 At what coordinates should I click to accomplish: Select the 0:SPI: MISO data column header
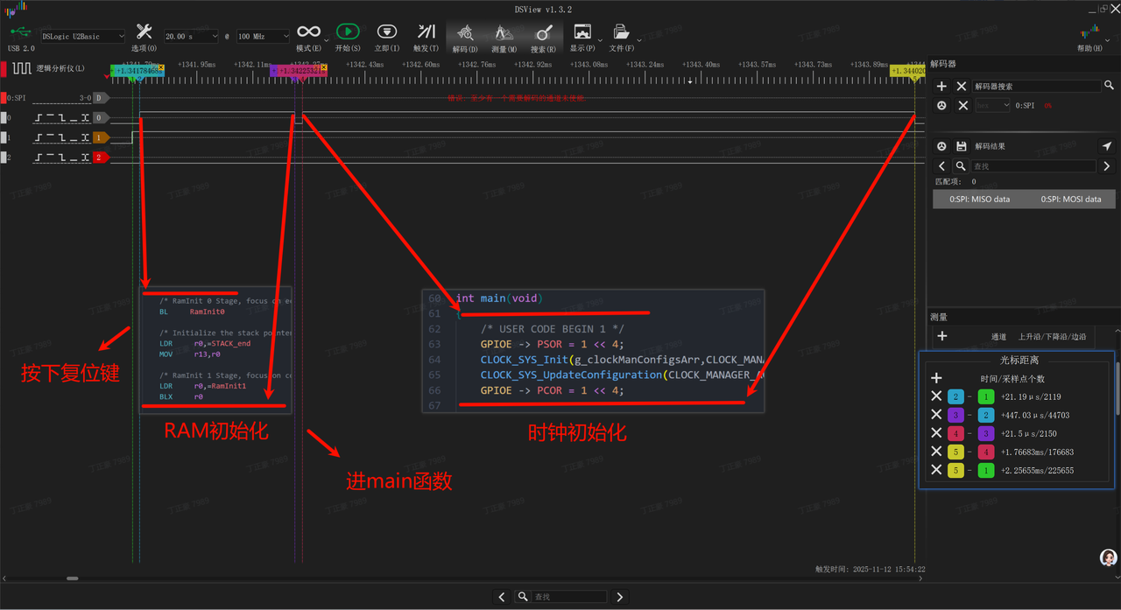click(x=979, y=200)
